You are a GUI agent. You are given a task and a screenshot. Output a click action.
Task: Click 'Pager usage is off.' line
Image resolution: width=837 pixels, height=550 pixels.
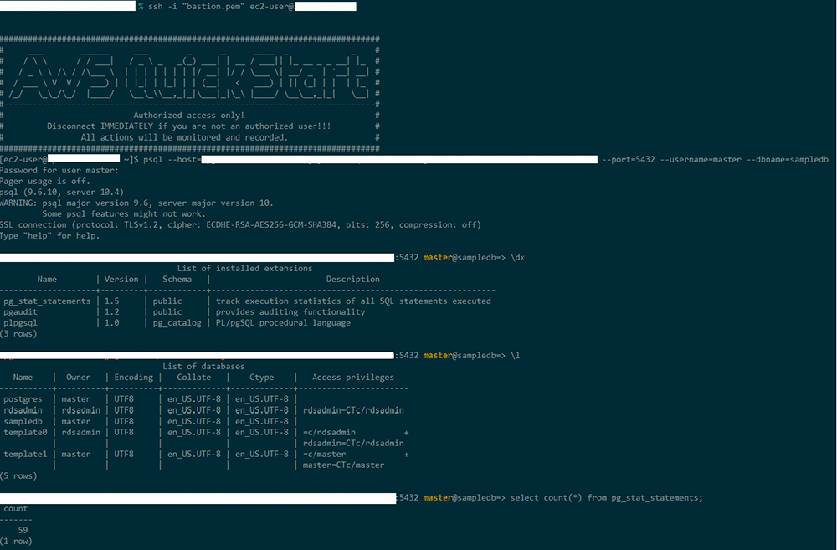click(x=45, y=182)
